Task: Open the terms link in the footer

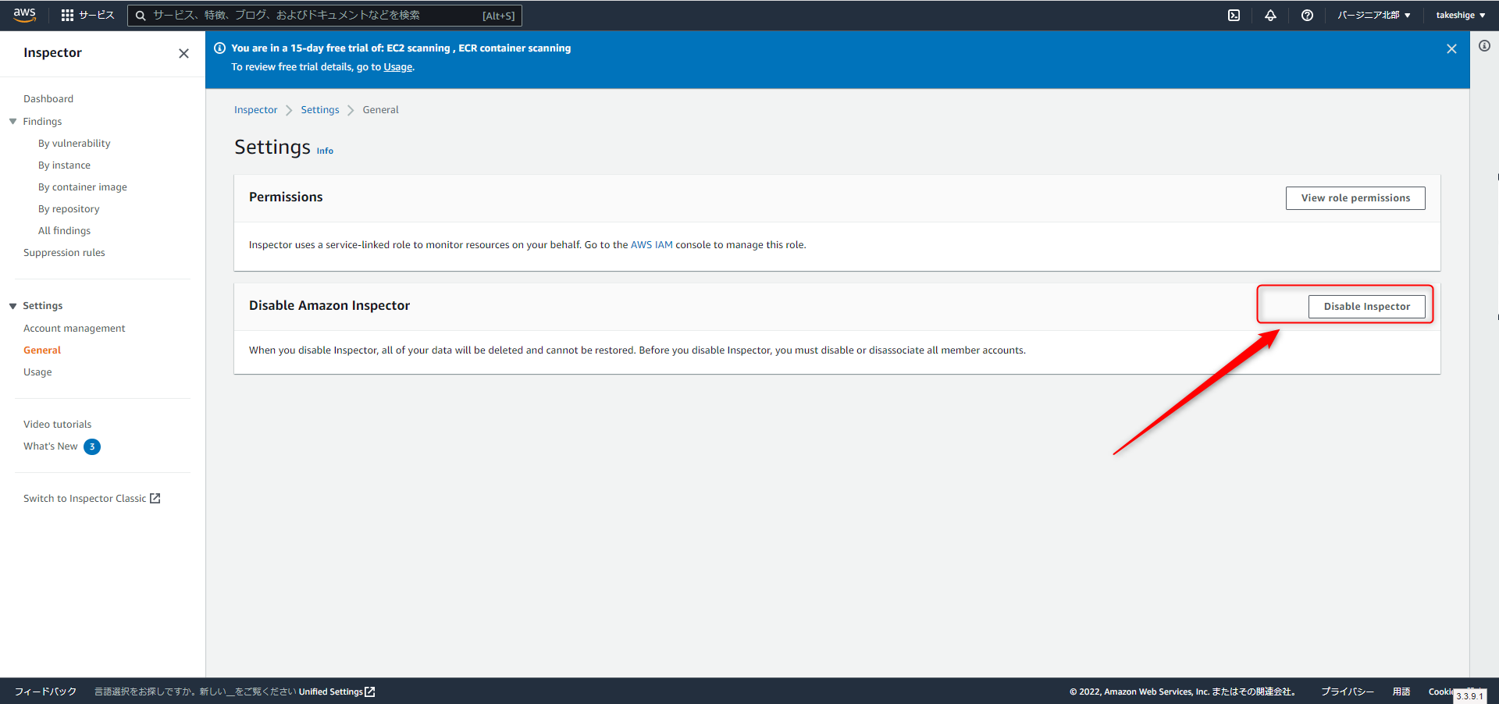Action: (x=1401, y=692)
